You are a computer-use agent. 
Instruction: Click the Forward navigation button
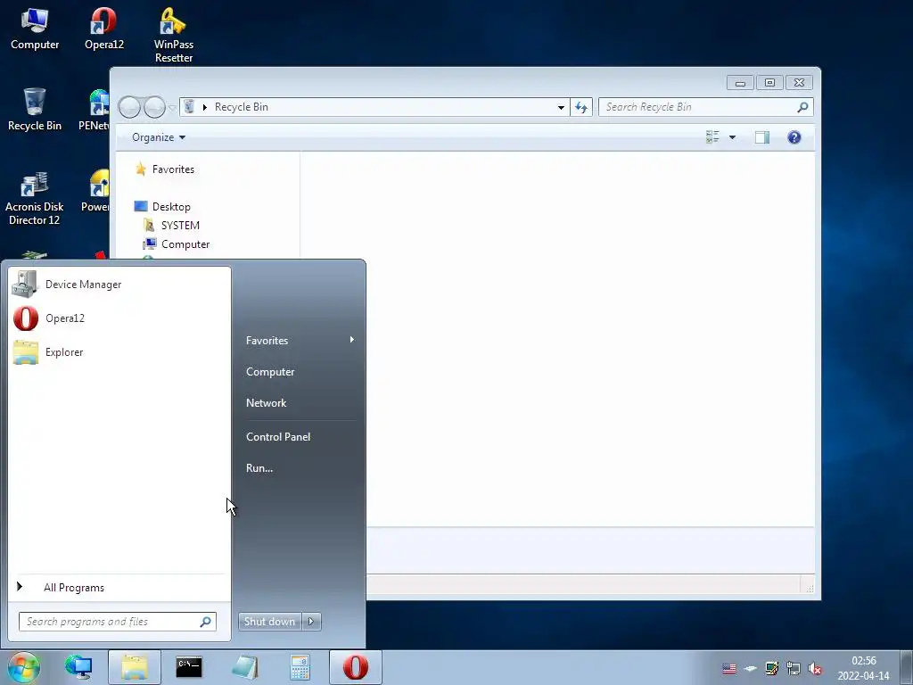click(x=154, y=107)
